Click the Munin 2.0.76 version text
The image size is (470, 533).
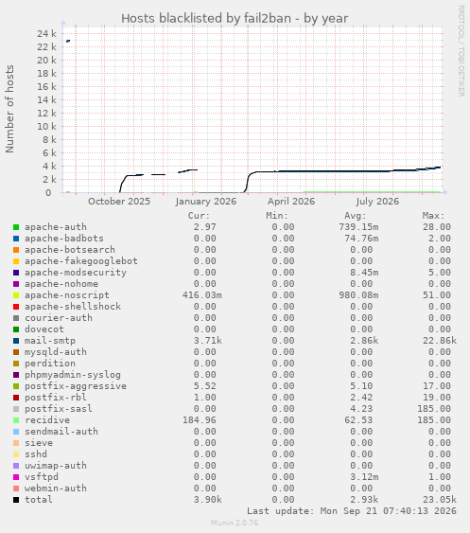tap(235, 523)
